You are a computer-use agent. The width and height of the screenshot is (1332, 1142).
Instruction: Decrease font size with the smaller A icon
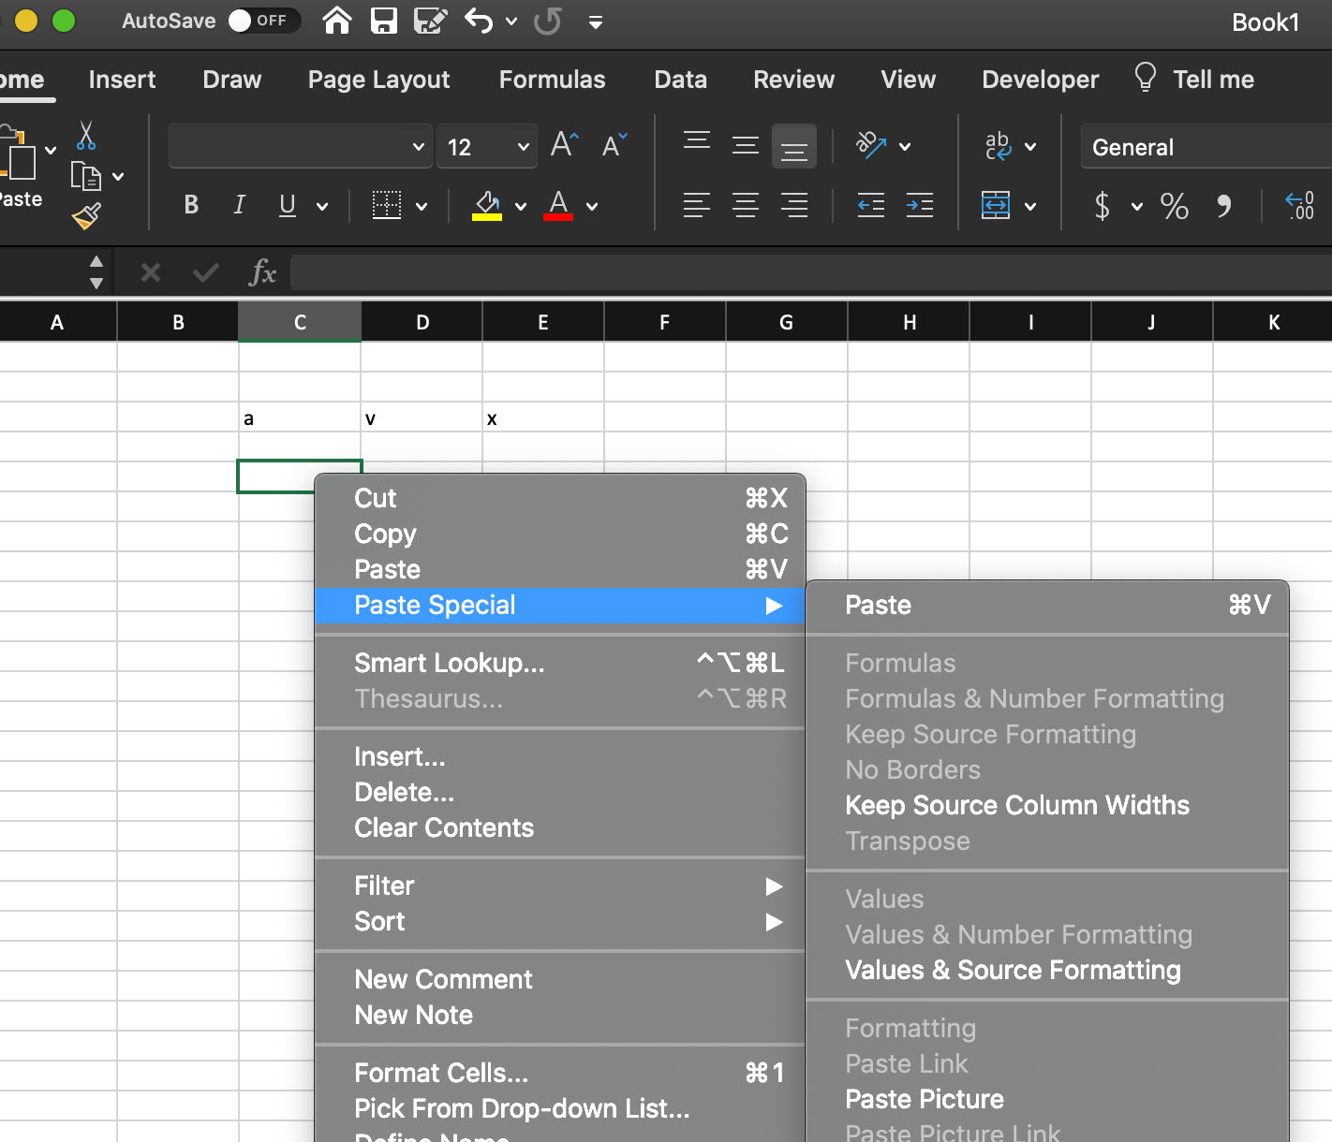click(614, 145)
